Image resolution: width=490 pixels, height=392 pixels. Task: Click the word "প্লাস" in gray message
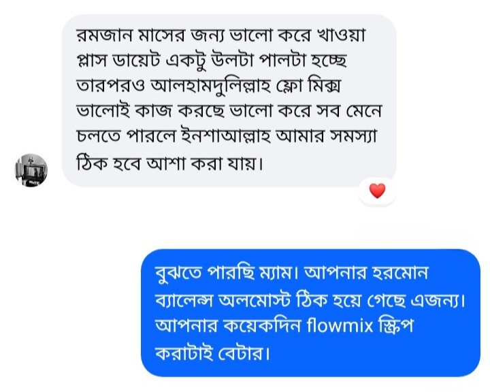(94, 61)
